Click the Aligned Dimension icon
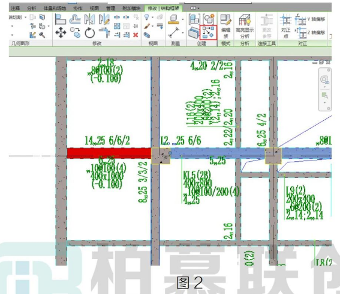Screen dimensions: 340x294 pyautogui.click(x=173, y=32)
